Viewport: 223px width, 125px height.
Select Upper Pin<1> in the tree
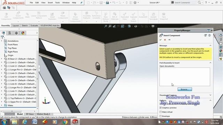[x=22, y=102]
